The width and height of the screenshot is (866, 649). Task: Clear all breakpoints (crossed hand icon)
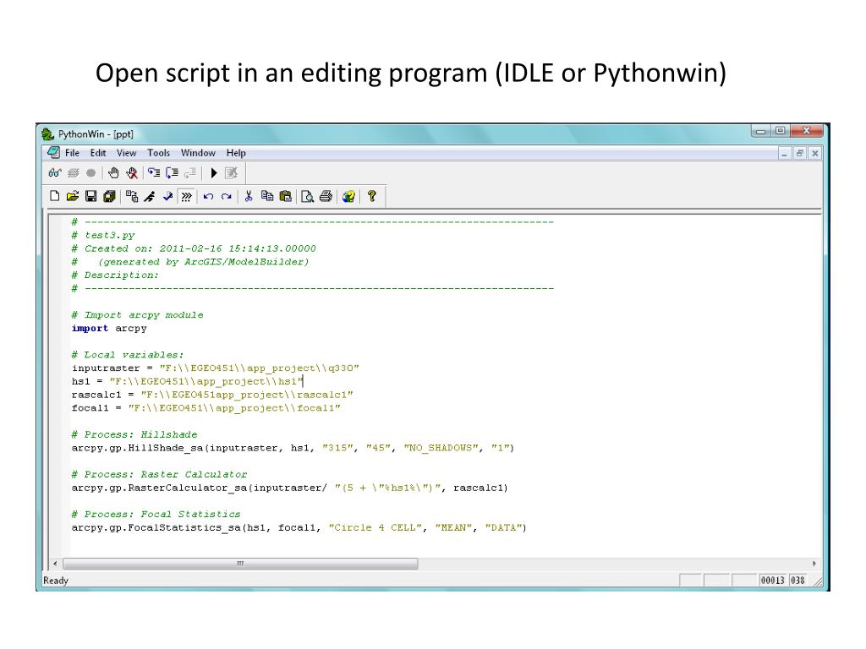pyautogui.click(x=131, y=173)
